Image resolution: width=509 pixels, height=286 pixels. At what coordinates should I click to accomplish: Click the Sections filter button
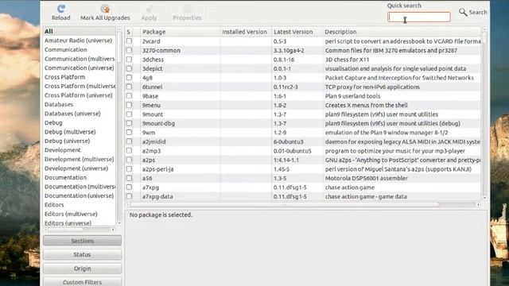point(83,241)
